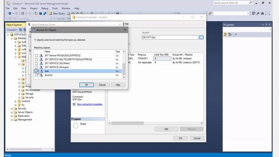Click the Server Objects folder icon
Viewport: 279px width, 157px height.
click(x=15, y=113)
